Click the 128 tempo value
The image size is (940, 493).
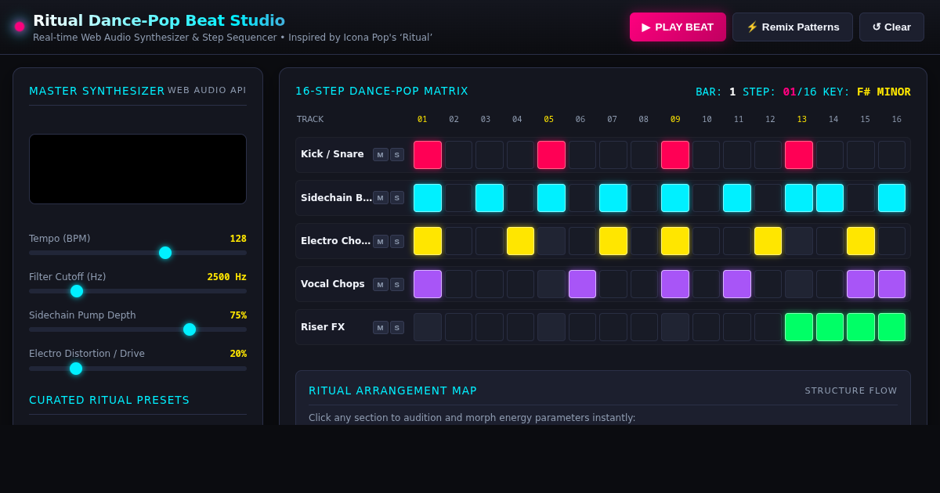click(x=238, y=239)
